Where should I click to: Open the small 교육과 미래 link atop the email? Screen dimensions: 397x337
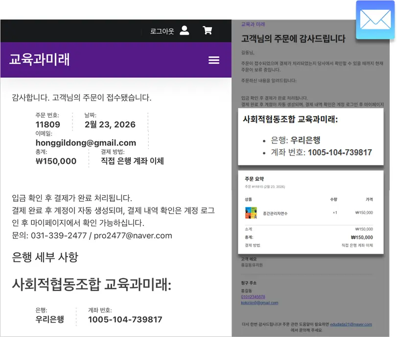pyautogui.click(x=253, y=24)
